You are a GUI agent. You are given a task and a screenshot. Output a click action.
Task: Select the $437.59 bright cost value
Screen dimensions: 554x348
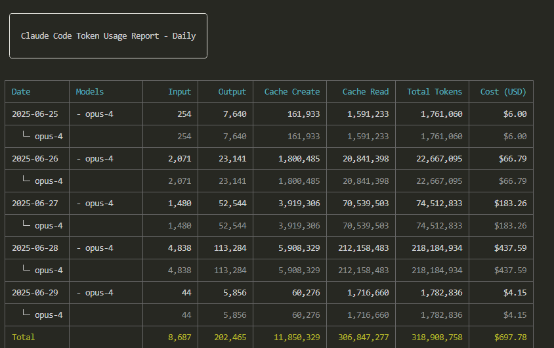(x=510, y=248)
